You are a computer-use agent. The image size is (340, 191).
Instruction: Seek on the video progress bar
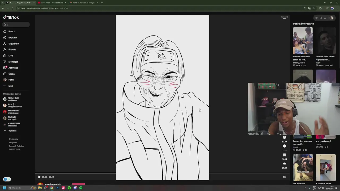[162, 173]
